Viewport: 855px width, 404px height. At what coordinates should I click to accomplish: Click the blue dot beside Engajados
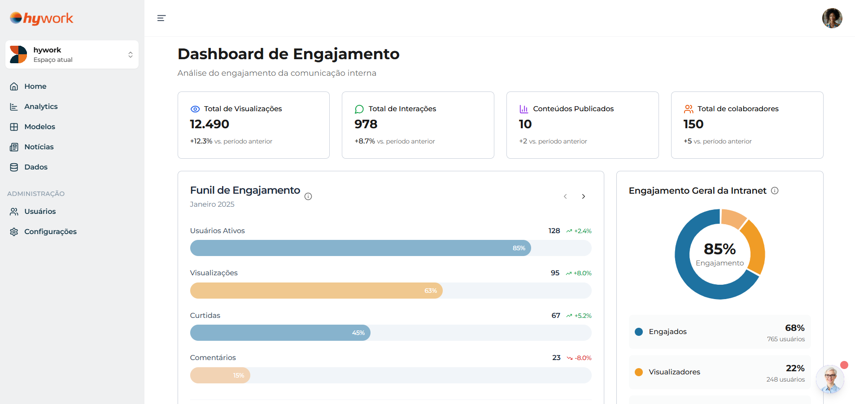click(x=639, y=332)
